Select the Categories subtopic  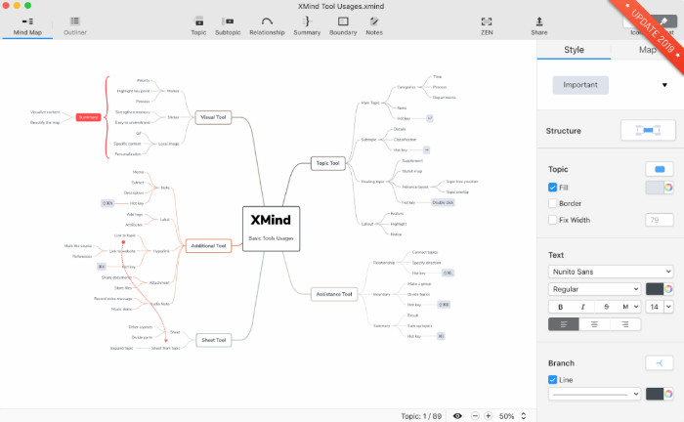(x=406, y=87)
